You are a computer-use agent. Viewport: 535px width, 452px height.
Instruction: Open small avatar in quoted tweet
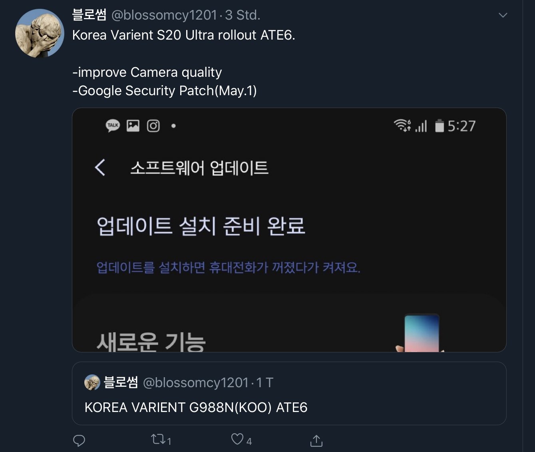92,382
